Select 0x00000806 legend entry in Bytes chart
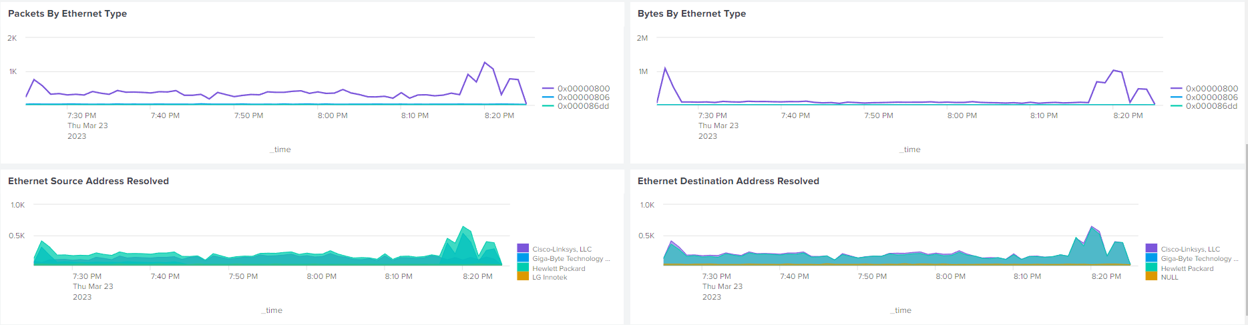 tap(1204, 97)
